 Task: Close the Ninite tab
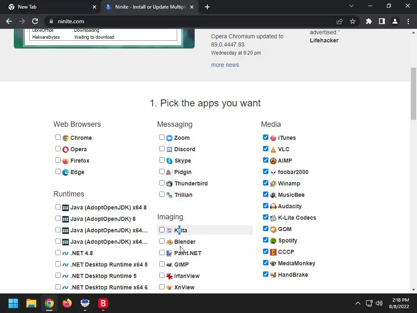pos(192,7)
